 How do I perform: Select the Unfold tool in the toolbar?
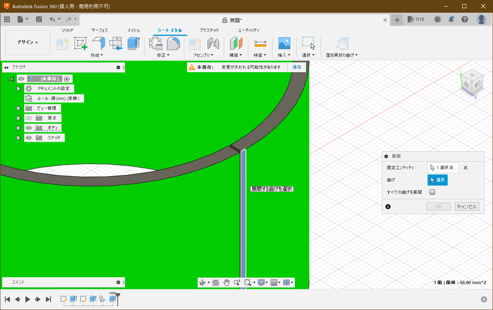click(116, 43)
